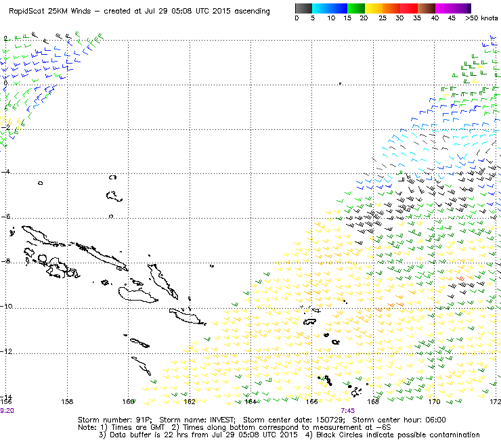Click the green 15-20 knots color swatch
The image size is (501, 440).
(x=356, y=8)
